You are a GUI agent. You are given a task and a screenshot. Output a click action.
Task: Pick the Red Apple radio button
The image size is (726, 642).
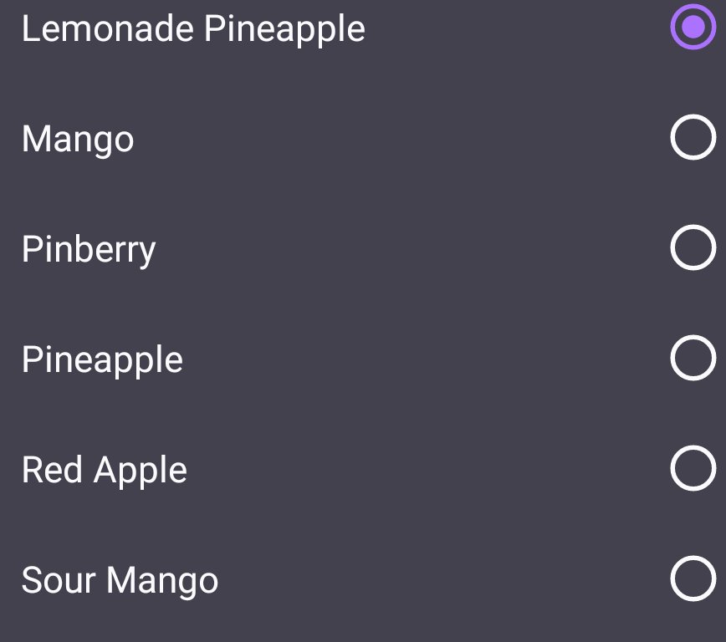pyautogui.click(x=693, y=470)
